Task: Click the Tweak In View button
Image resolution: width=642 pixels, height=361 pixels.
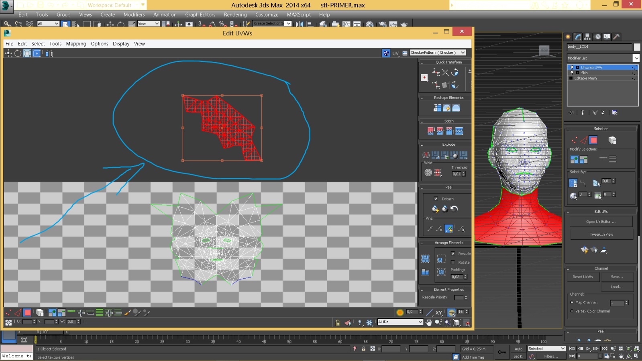Action: click(x=601, y=235)
